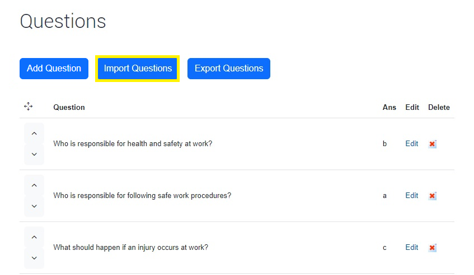Click the Add Question button

(x=54, y=69)
